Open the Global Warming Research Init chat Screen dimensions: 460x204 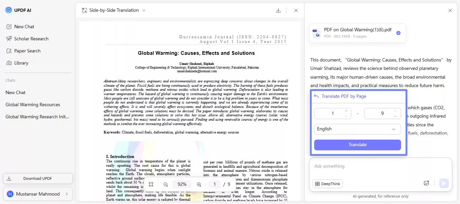37,117
